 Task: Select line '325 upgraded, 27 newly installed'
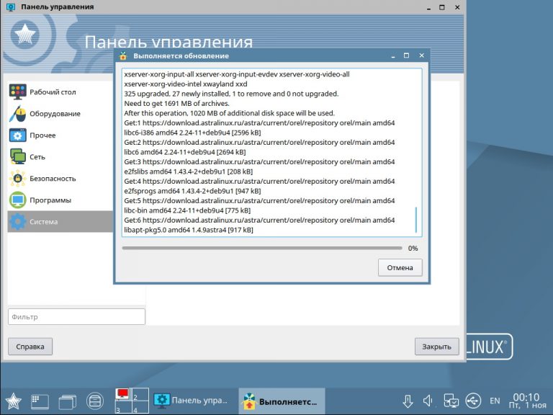(231, 94)
